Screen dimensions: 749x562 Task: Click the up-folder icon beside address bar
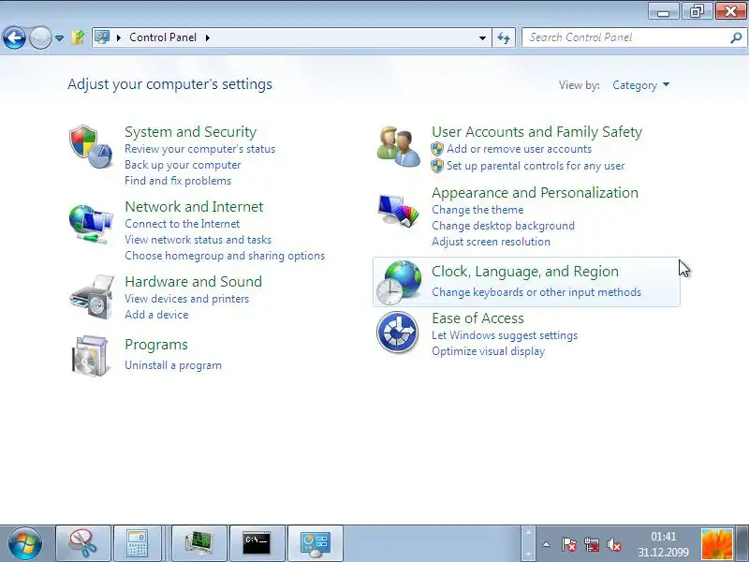pyautogui.click(x=78, y=37)
